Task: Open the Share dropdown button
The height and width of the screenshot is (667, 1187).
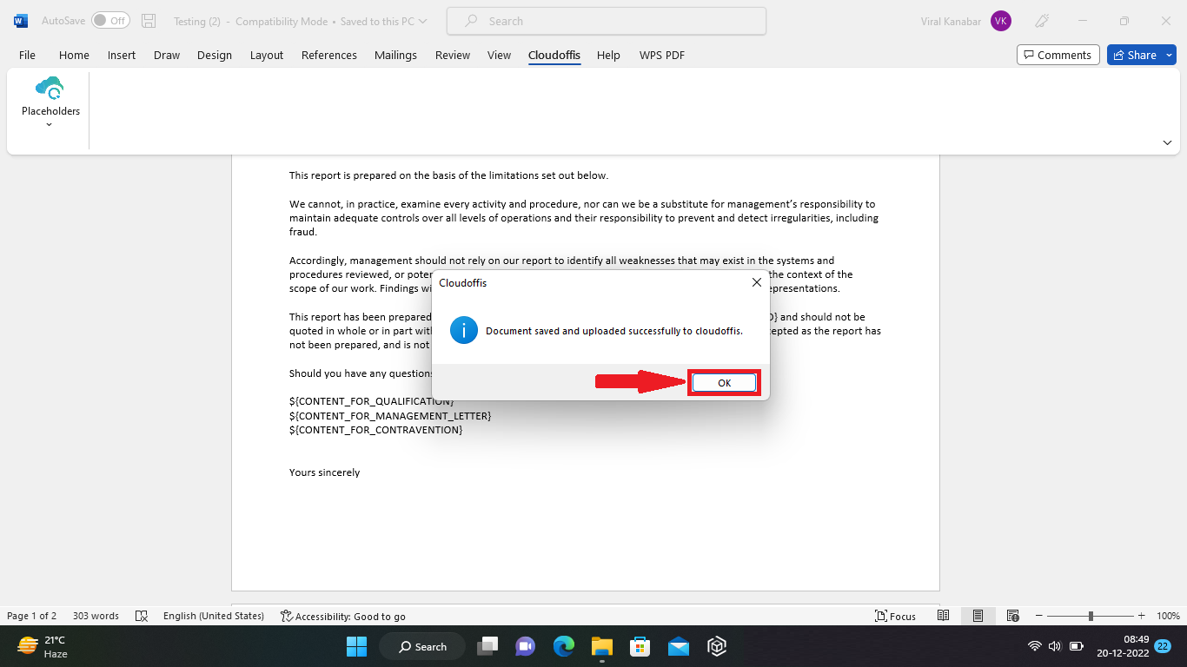Action: click(x=1141, y=55)
